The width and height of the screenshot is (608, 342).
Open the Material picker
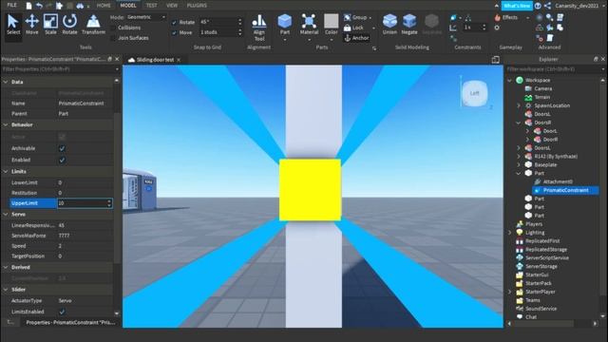(x=309, y=25)
